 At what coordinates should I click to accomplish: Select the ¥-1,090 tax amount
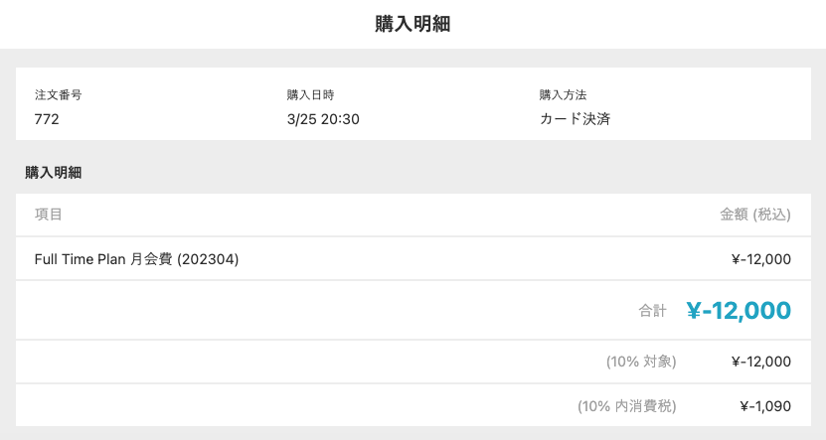coord(765,405)
